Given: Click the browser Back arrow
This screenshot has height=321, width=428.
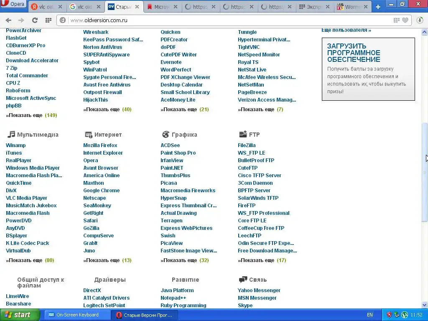Looking at the screenshot, I should 8,20.
